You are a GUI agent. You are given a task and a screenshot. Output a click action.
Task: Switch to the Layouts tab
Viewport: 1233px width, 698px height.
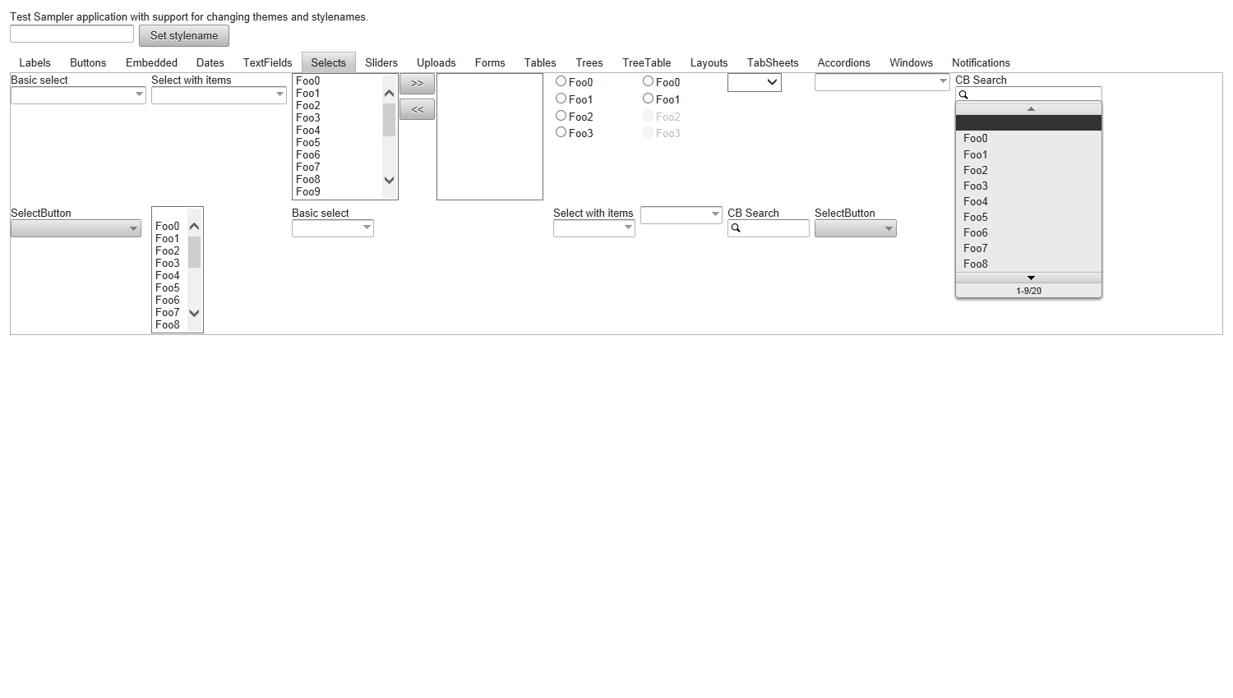709,62
